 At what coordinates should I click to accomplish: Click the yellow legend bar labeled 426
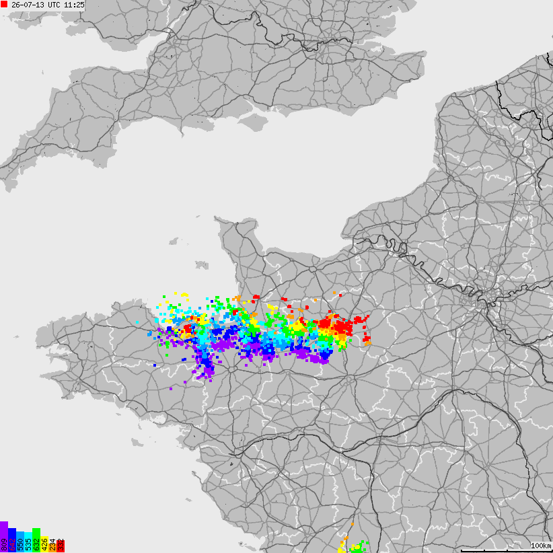[x=44, y=544]
